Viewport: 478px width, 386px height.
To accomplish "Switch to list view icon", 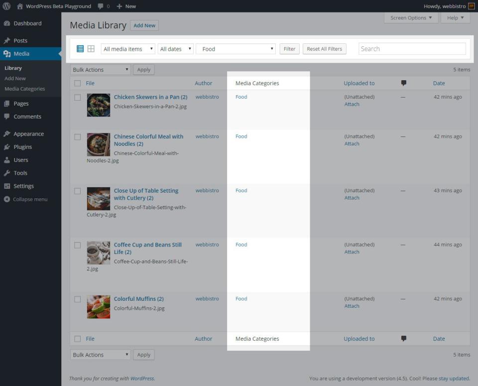I will pos(80,49).
